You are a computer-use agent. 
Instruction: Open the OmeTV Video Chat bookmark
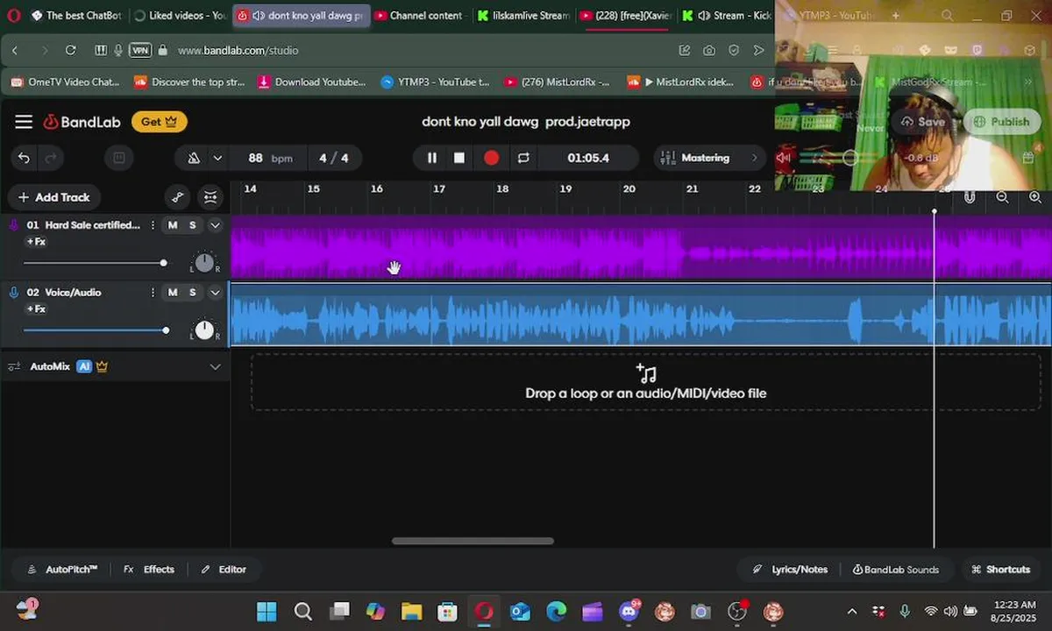click(x=67, y=82)
